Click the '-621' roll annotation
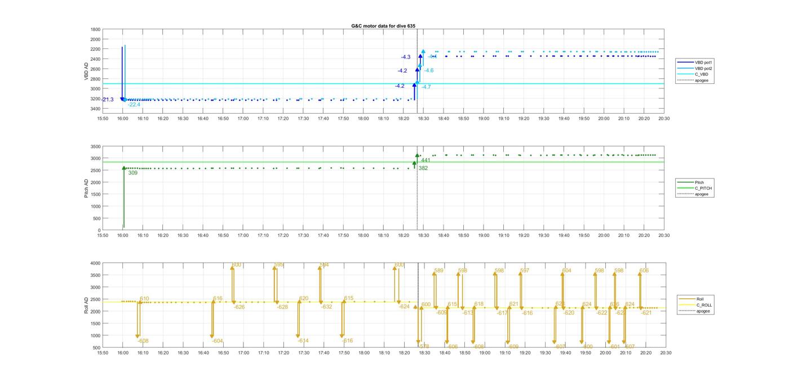 (x=646, y=313)
